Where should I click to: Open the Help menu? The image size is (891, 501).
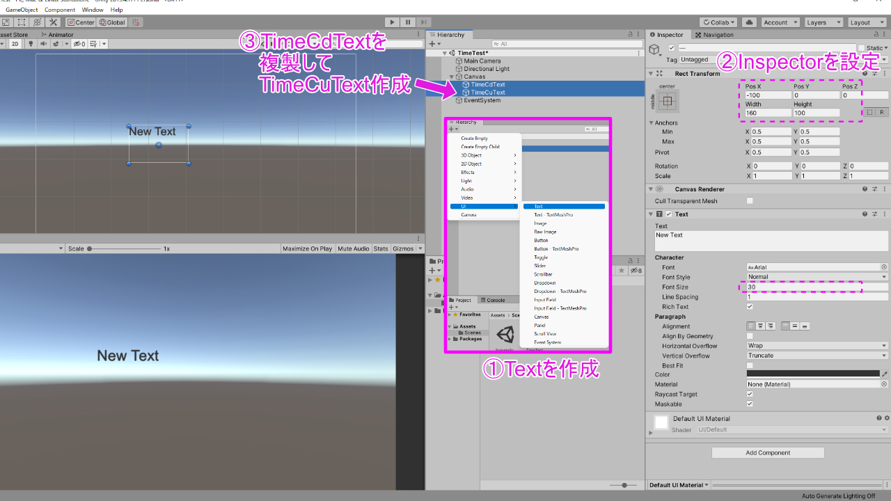[116, 10]
